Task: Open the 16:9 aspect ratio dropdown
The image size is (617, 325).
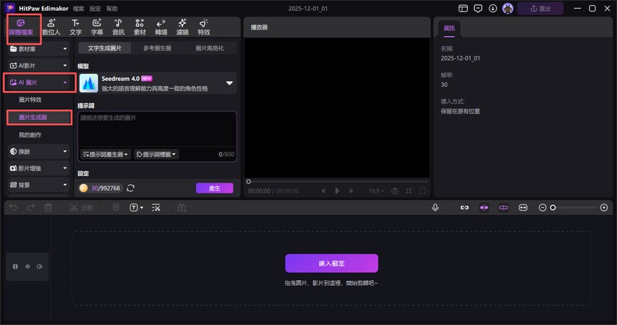Action: pos(376,191)
